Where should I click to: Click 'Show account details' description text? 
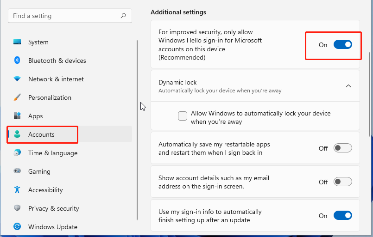pos(214,182)
